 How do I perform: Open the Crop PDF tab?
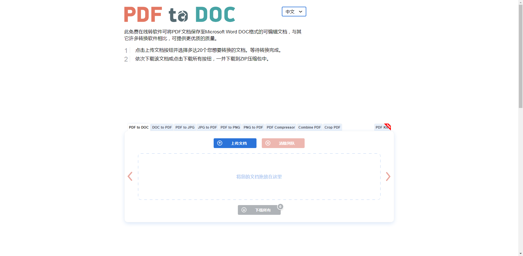click(332, 127)
